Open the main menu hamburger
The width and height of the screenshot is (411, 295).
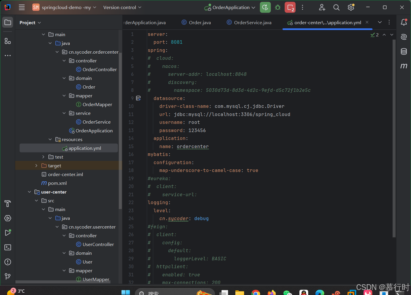pyautogui.click(x=22, y=7)
